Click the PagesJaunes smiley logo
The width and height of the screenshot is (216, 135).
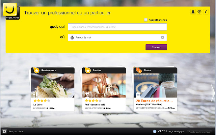11,11
